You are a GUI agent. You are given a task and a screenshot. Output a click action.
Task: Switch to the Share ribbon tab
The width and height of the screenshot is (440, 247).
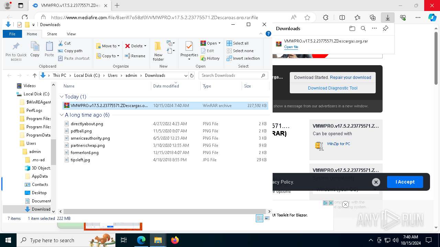pyautogui.click(x=52, y=34)
